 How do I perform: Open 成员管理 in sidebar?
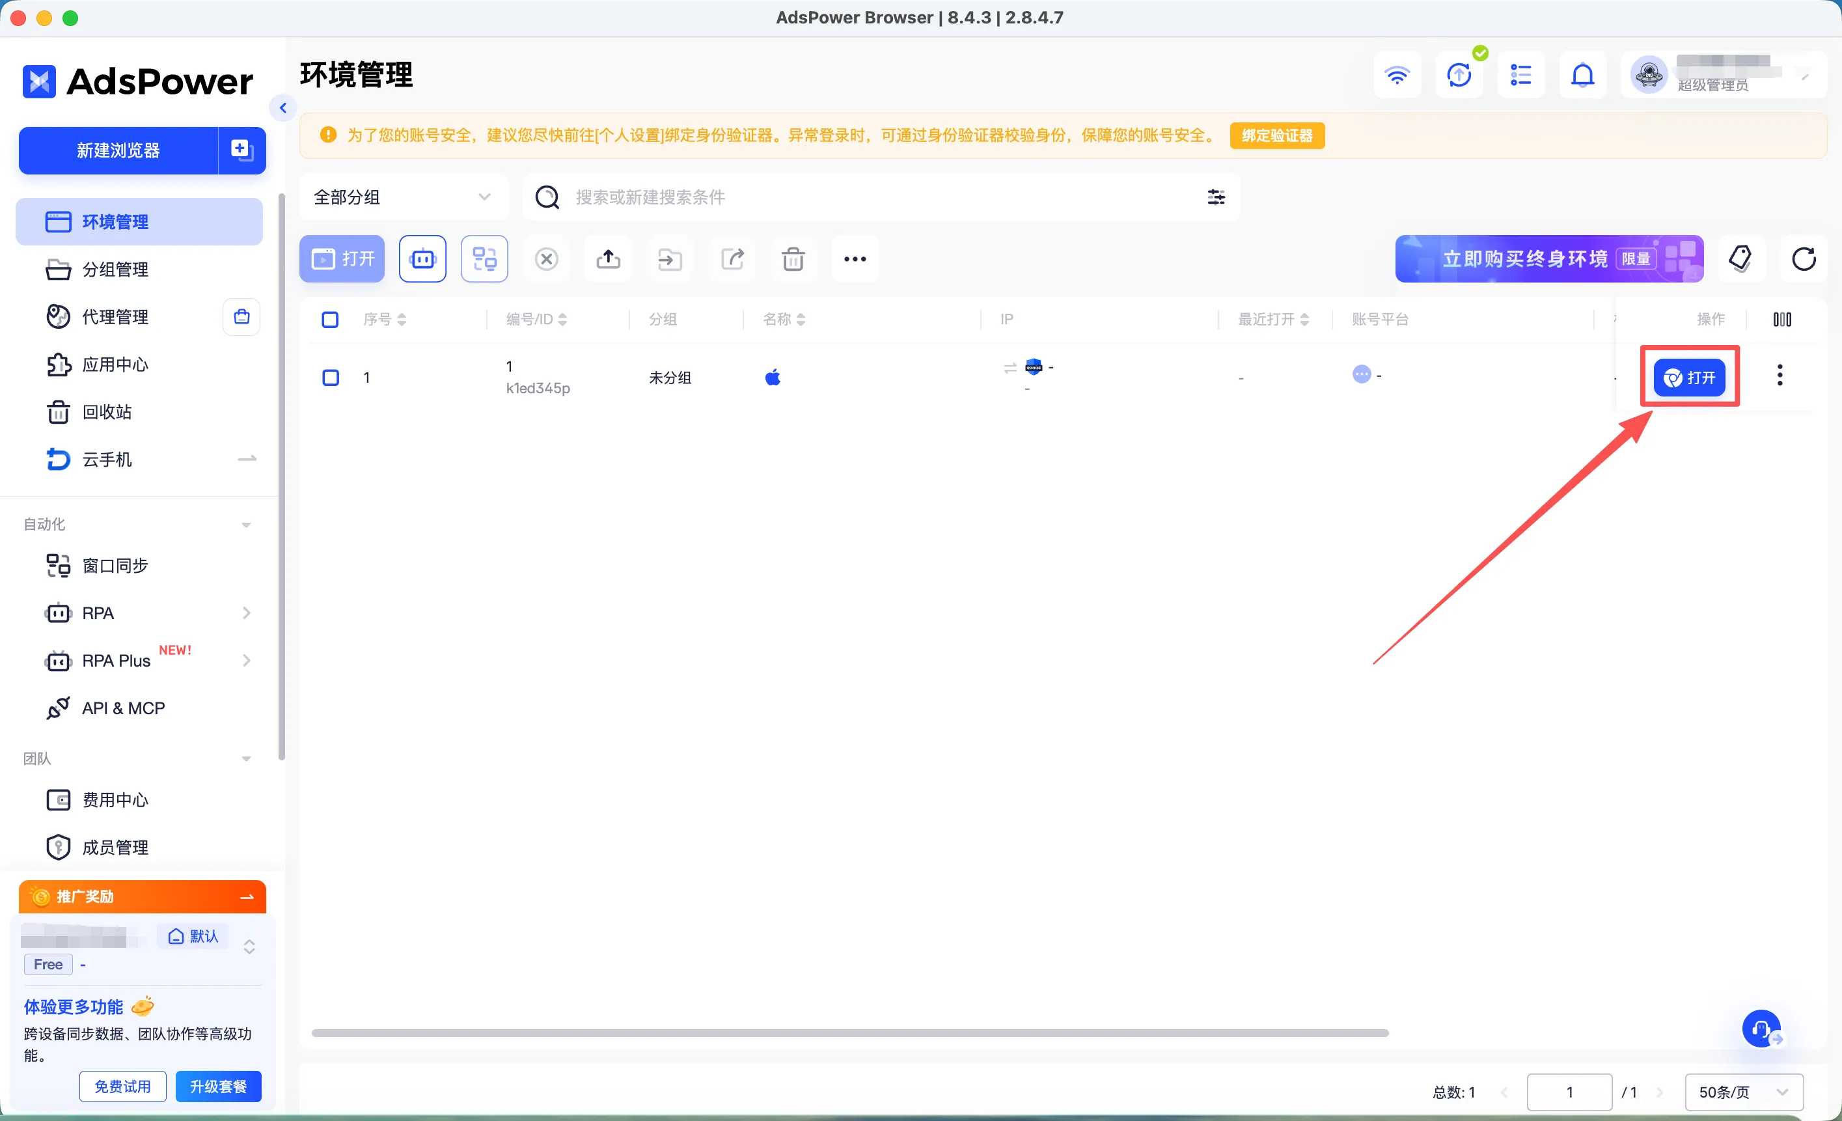click(x=139, y=848)
